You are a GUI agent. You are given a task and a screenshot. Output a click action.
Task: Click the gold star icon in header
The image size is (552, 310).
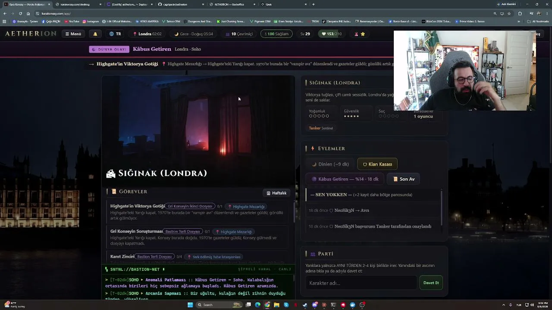[363, 34]
